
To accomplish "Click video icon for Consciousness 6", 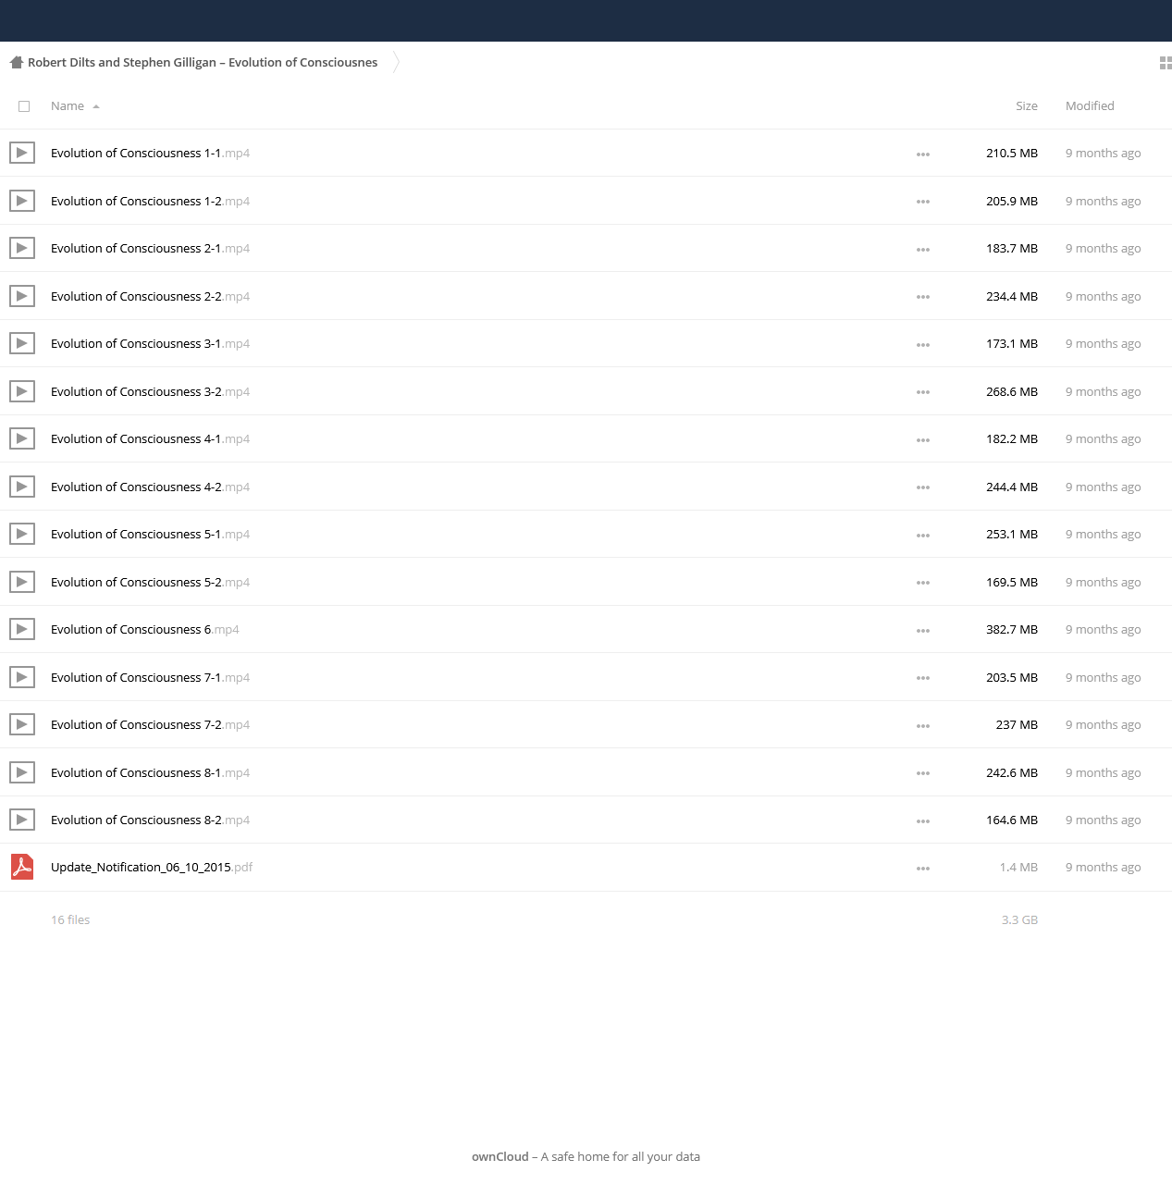I will coord(22,629).
